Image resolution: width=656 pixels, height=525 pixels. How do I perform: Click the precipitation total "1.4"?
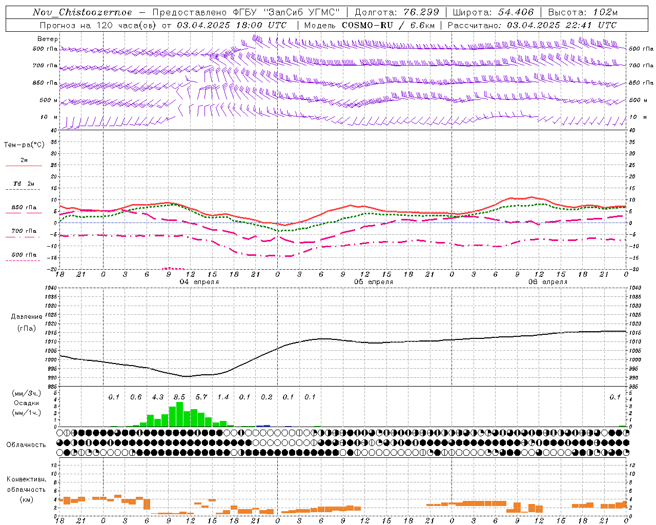pos(223,397)
